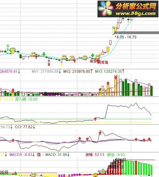Click the smiley face in volume panel
The height and width of the screenshot is (177, 159).
click(103, 91)
